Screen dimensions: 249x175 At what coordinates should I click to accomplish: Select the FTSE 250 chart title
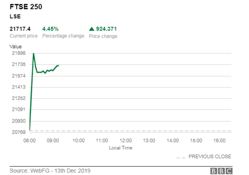26,7
